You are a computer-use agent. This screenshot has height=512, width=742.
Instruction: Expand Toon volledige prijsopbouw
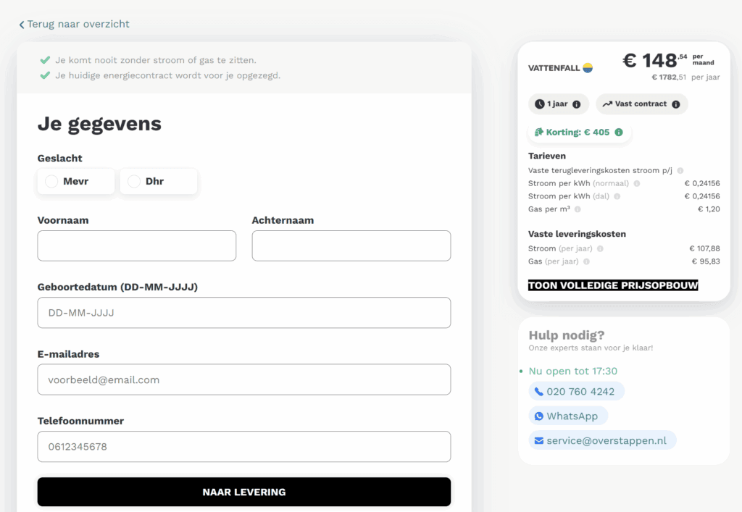pyautogui.click(x=613, y=285)
